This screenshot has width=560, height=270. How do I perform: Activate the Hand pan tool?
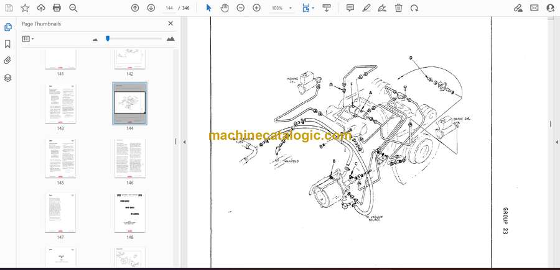[x=225, y=8]
